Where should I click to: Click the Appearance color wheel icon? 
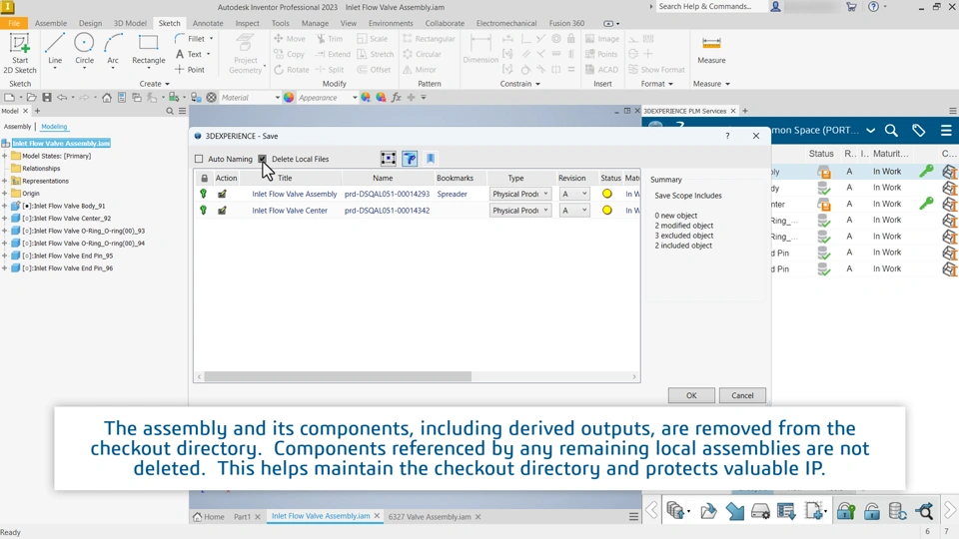pos(289,97)
